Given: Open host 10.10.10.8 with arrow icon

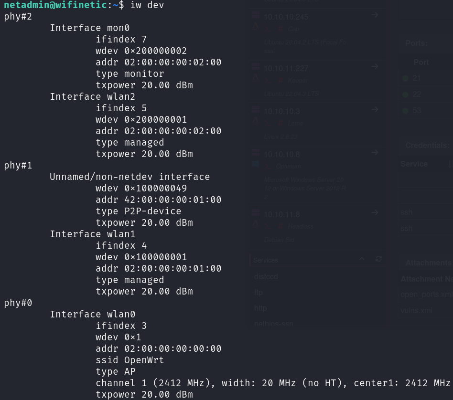Looking at the screenshot, I should 375,152.
